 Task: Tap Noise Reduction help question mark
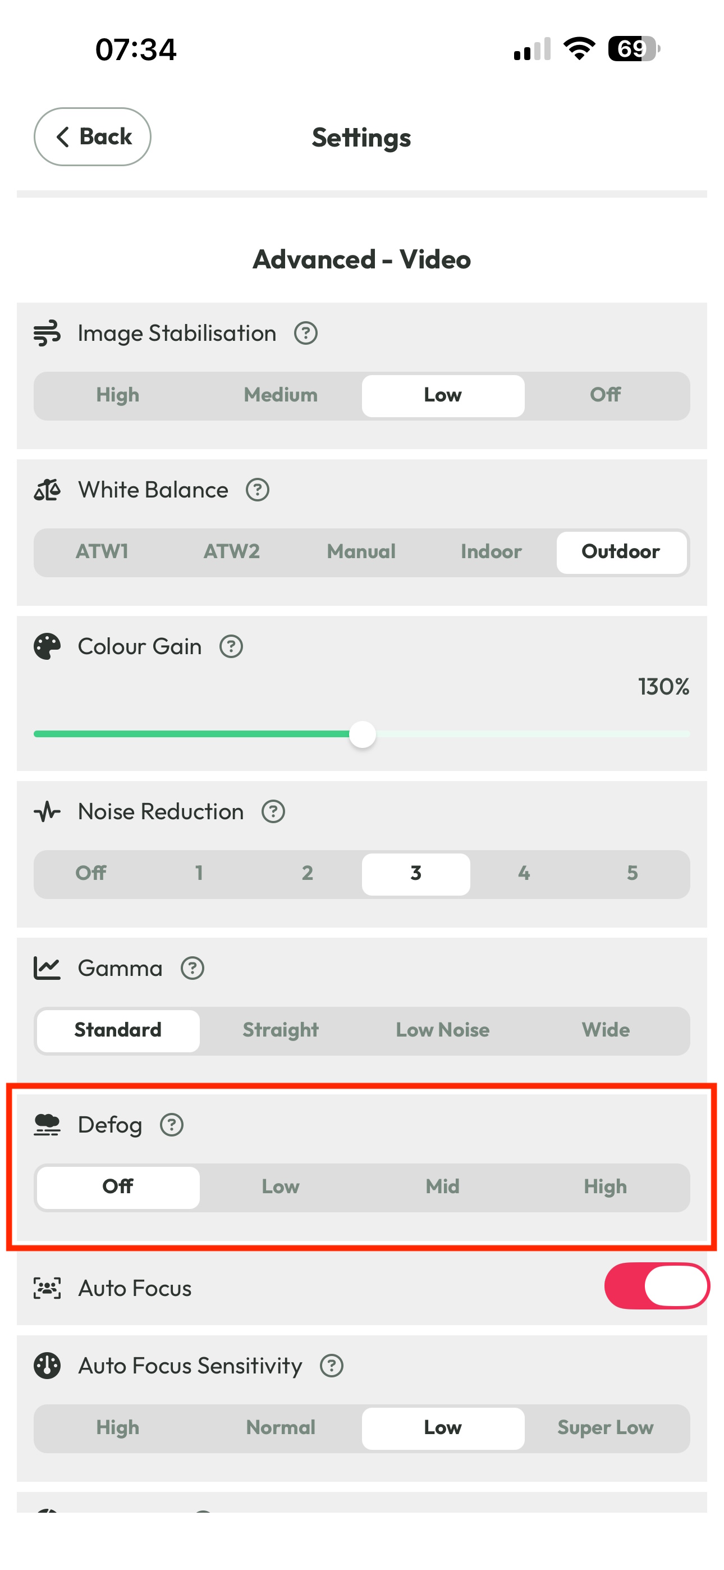pyautogui.click(x=273, y=812)
